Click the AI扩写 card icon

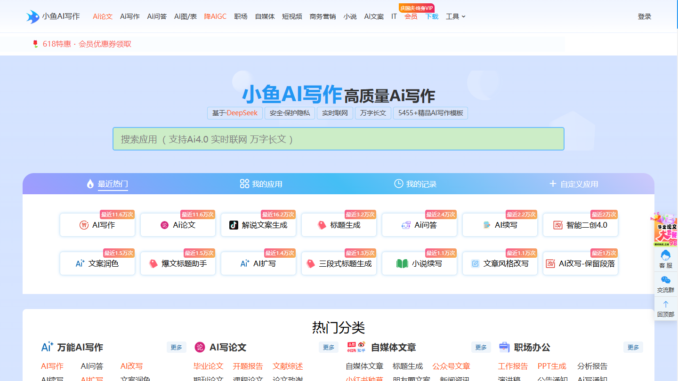[x=245, y=263]
